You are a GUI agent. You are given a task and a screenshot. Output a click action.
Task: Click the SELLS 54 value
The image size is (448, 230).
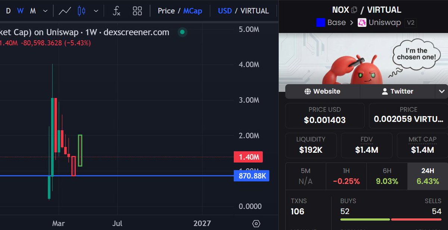click(x=436, y=212)
